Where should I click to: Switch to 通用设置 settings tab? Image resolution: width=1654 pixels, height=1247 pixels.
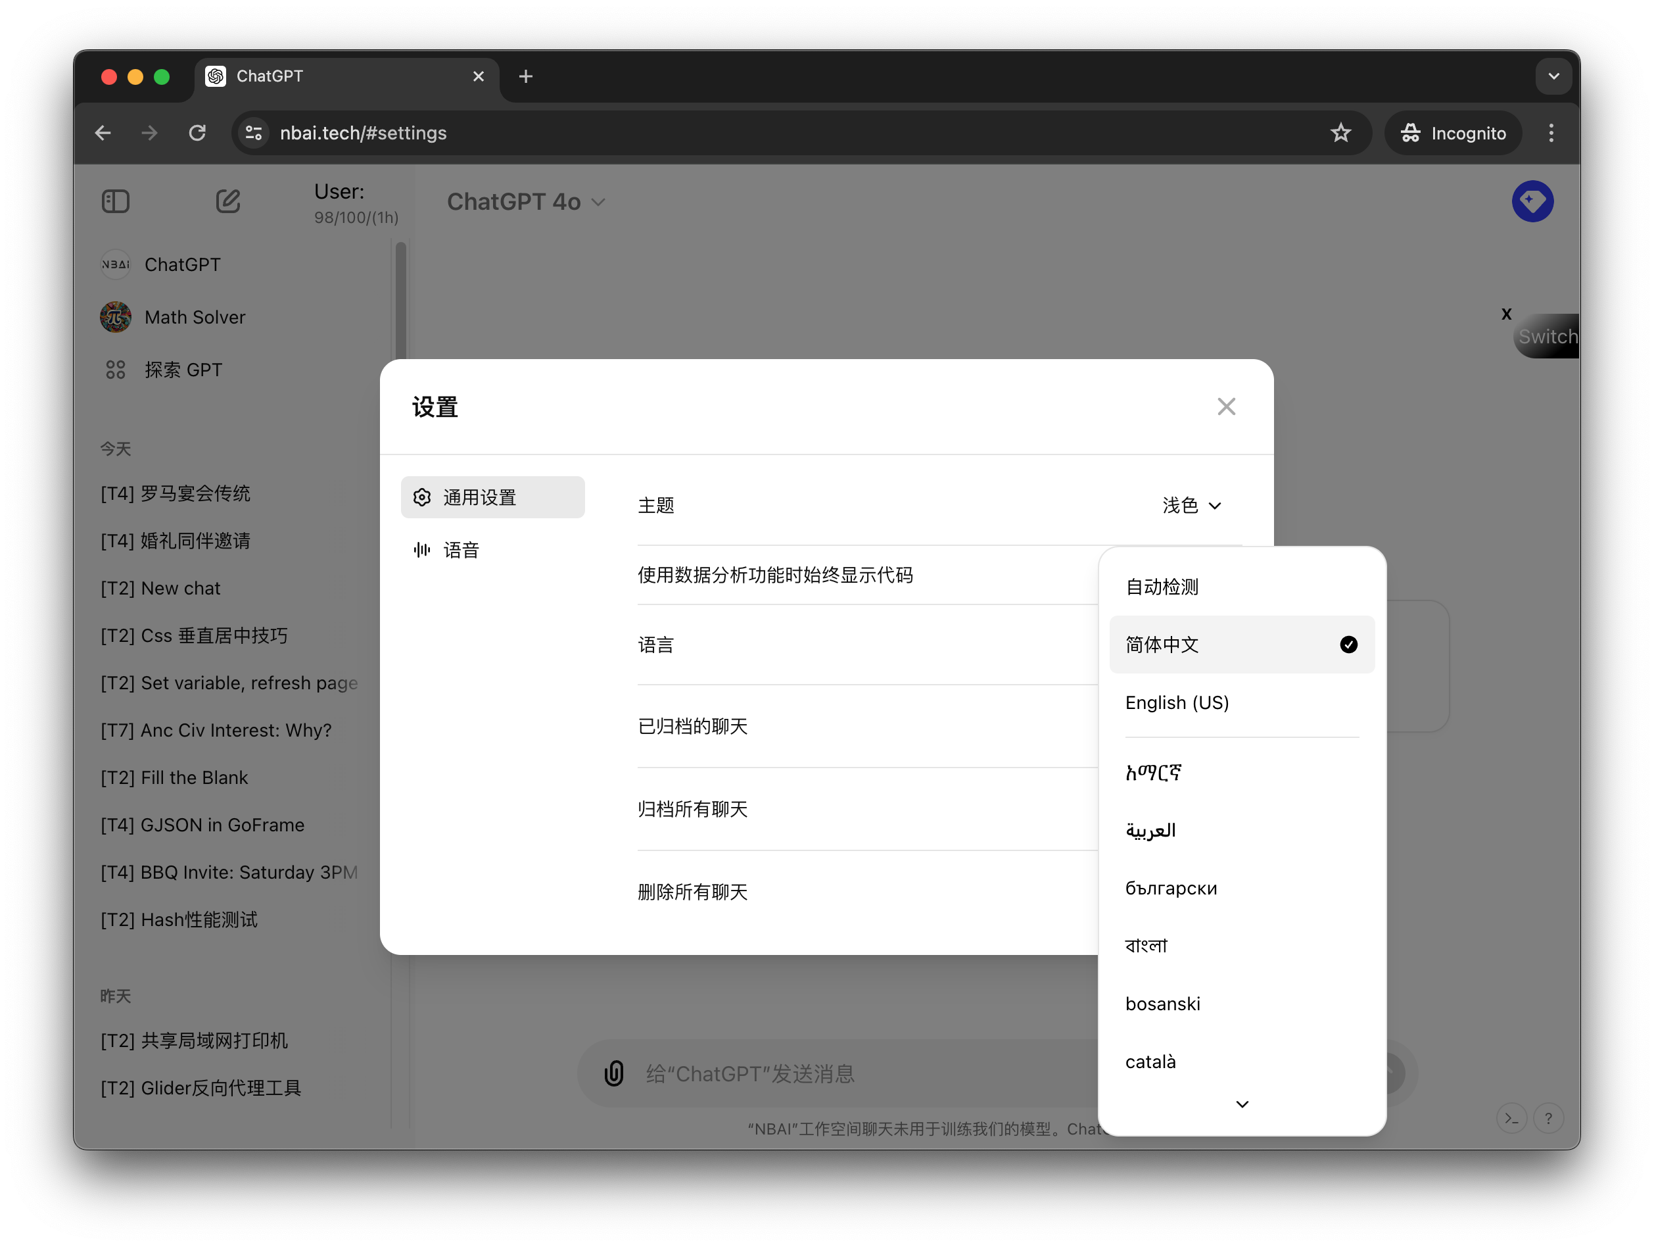coord(493,497)
